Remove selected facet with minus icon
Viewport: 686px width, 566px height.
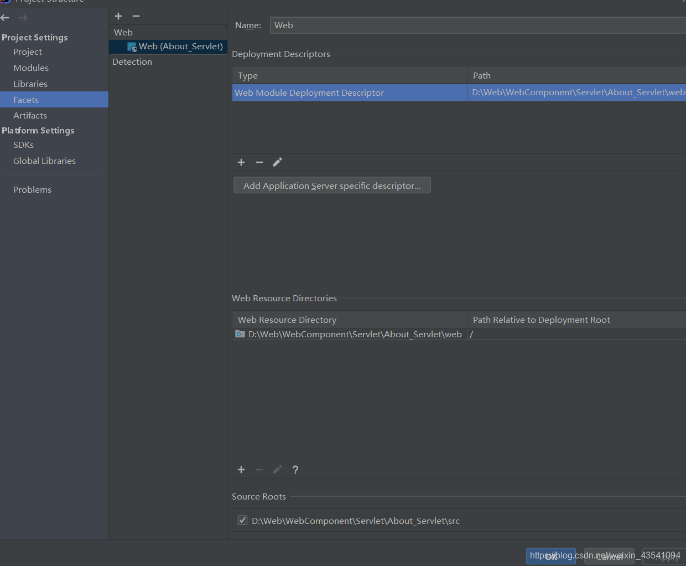click(136, 16)
